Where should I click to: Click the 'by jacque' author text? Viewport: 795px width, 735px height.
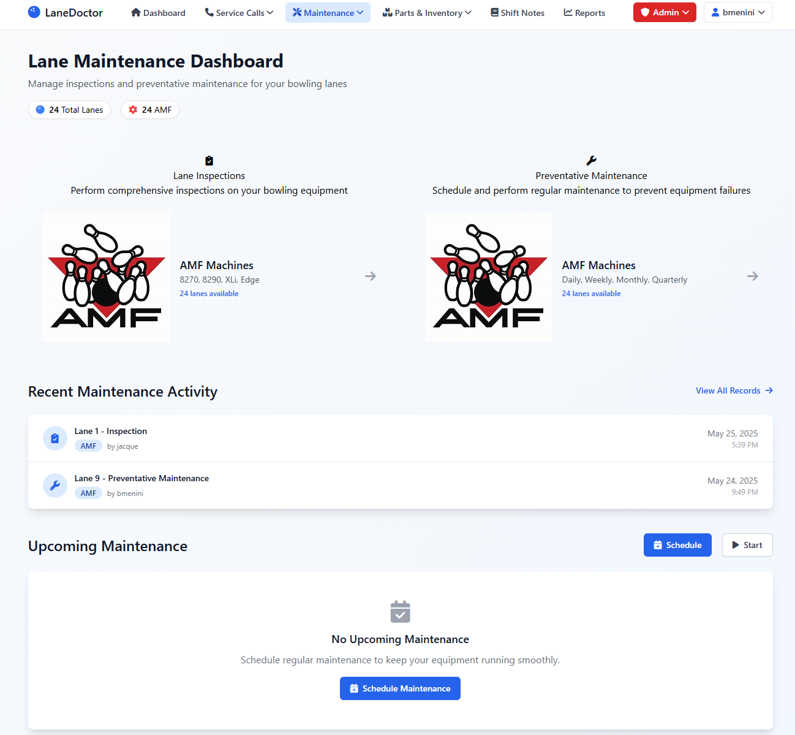pyautogui.click(x=122, y=446)
